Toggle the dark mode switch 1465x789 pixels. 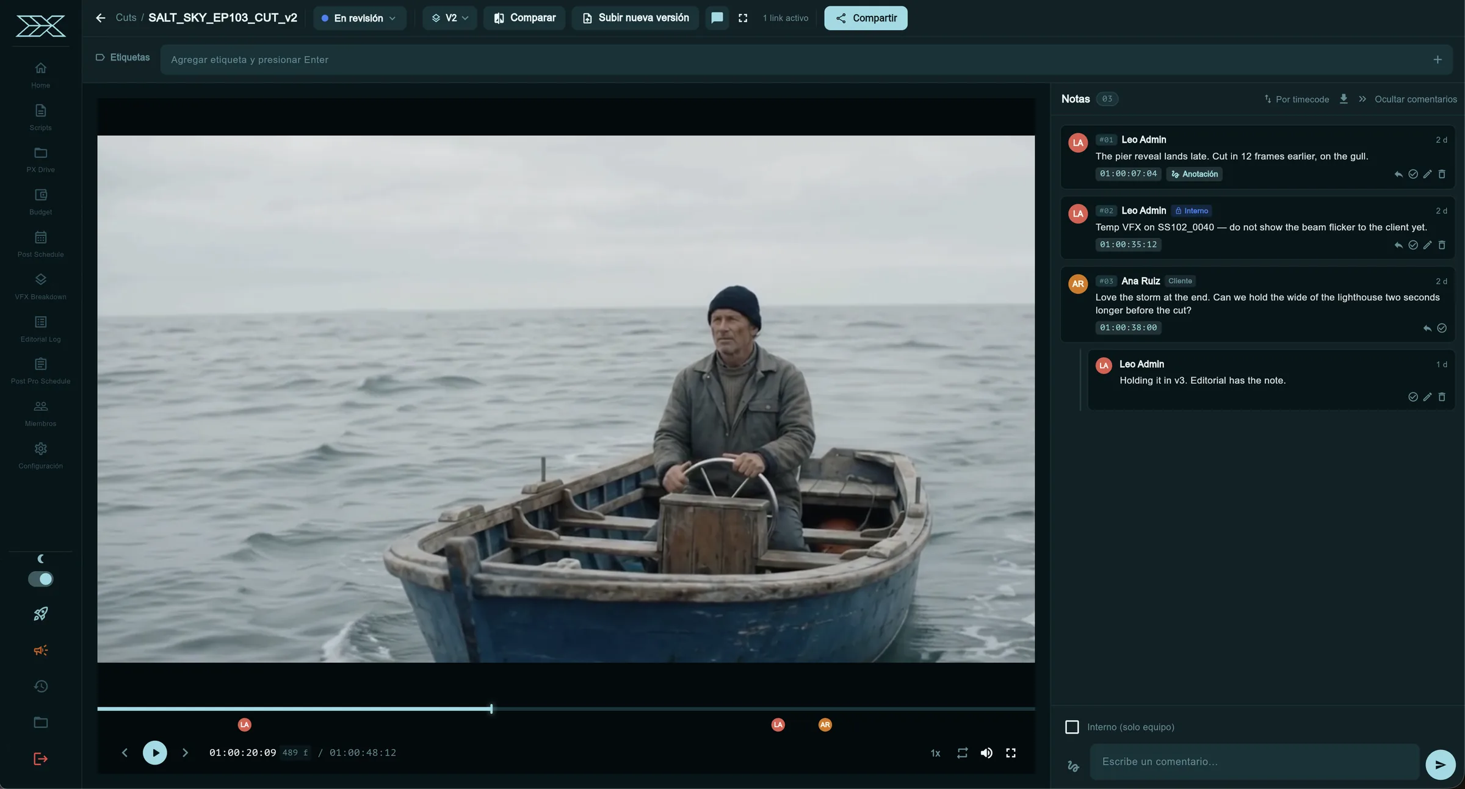coord(41,579)
